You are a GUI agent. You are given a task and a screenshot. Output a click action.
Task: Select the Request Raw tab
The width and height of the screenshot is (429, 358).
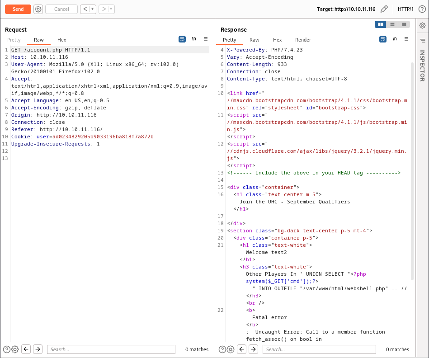coord(39,40)
